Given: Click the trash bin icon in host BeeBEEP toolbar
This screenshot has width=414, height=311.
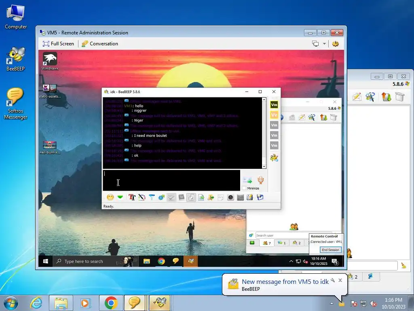Looking at the screenshot, I should click(400, 96).
